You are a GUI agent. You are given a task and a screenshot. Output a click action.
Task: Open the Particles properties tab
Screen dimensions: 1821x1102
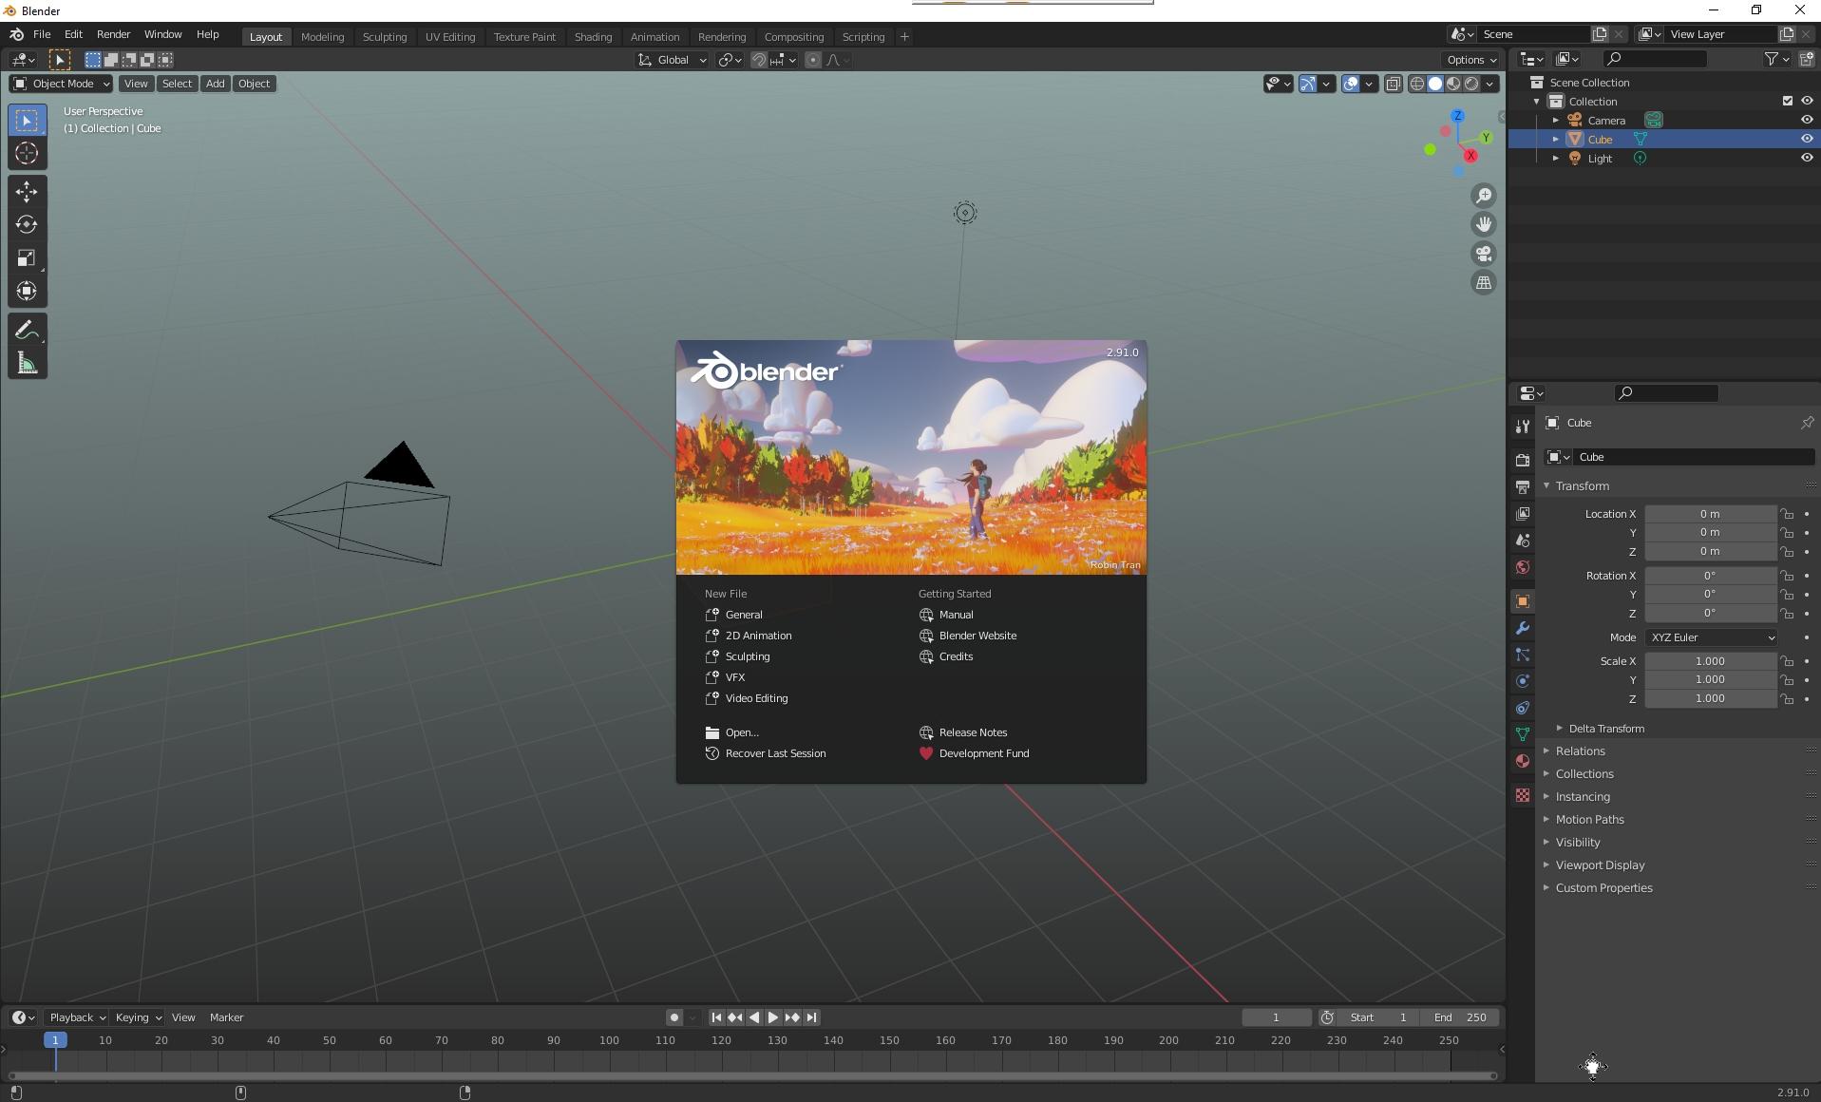pyautogui.click(x=1522, y=655)
